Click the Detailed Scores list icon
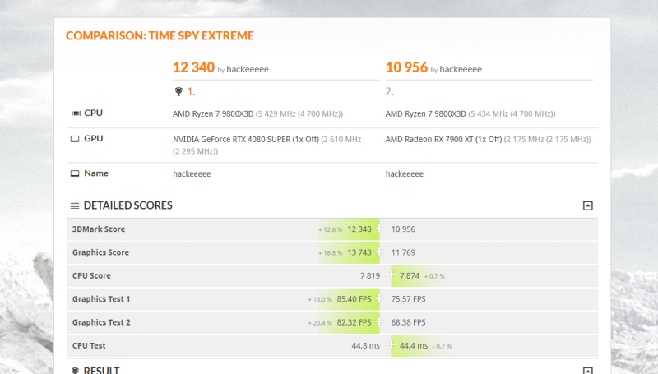The image size is (658, 374). pyautogui.click(x=75, y=205)
